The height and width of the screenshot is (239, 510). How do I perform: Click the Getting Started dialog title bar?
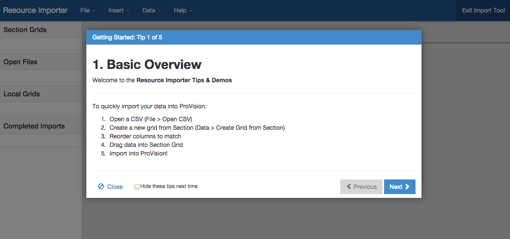tap(253, 37)
